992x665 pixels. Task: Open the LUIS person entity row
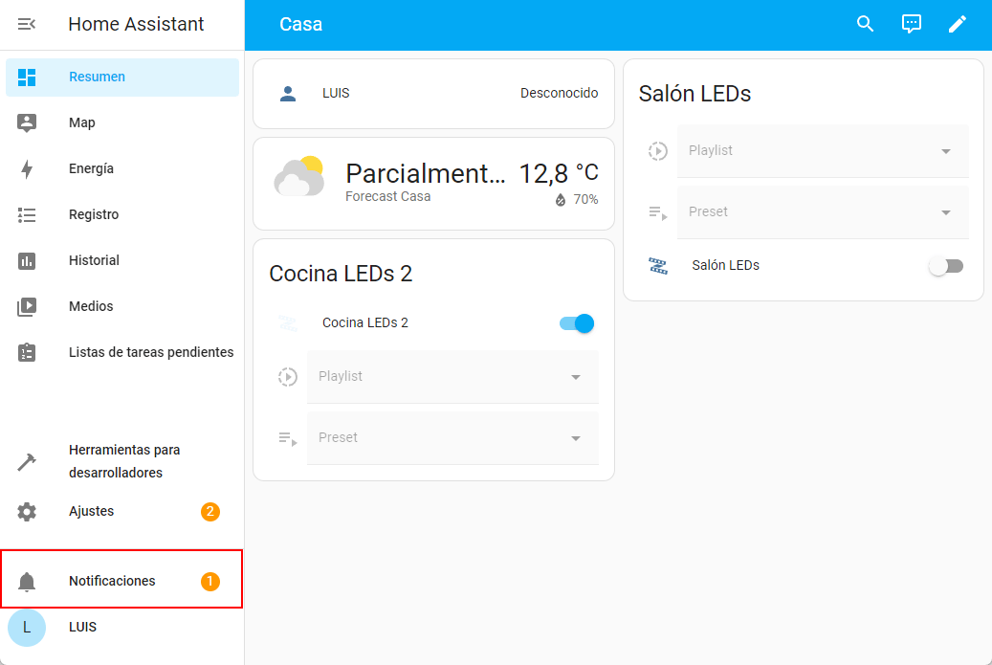coord(433,94)
